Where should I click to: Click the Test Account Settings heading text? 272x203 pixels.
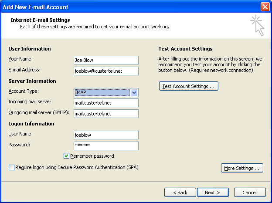pyautogui.click(x=185, y=49)
